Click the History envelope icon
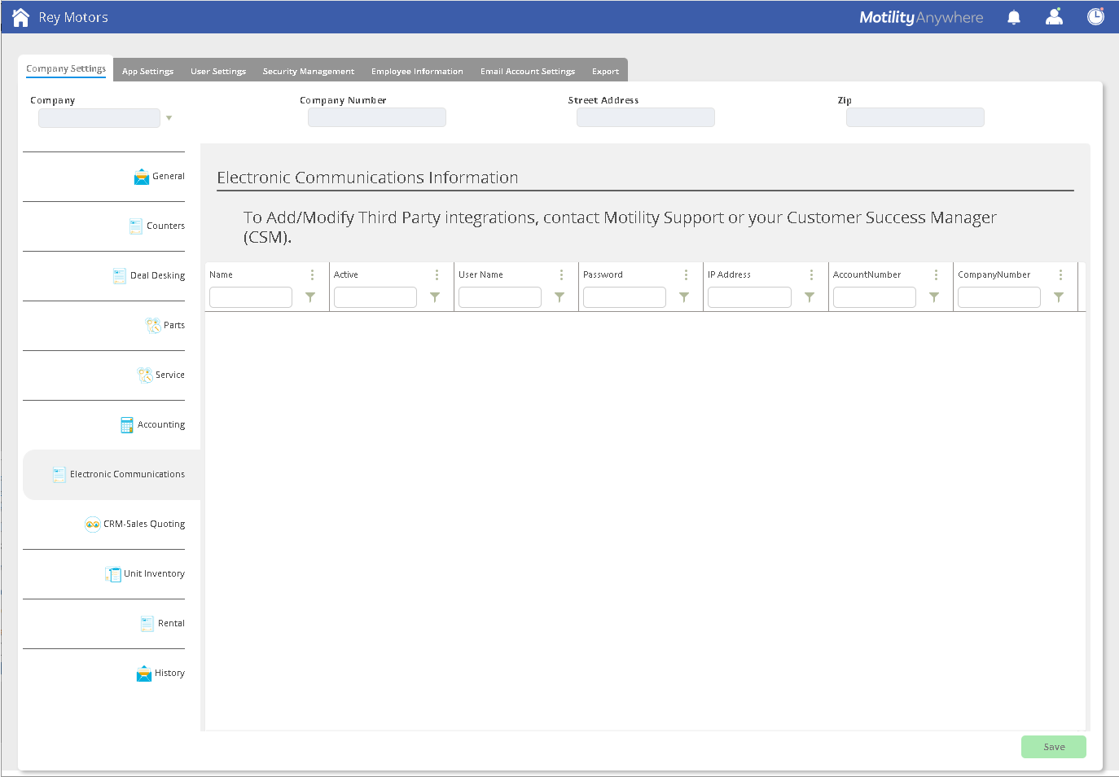 tap(144, 674)
